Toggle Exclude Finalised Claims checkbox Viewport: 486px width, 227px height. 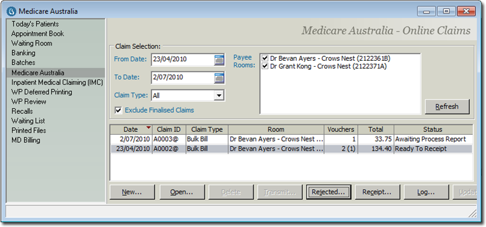[118, 110]
